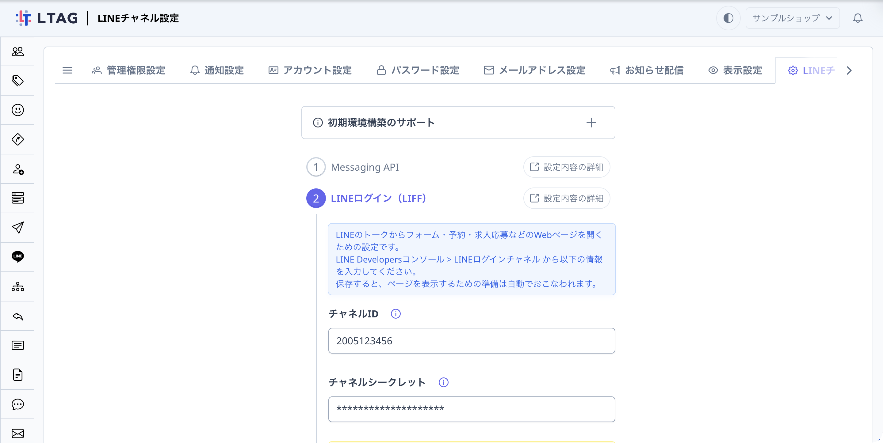The width and height of the screenshot is (883, 443).
Task: Click the hierarchy tree sidebar icon
Action: pyautogui.click(x=17, y=286)
